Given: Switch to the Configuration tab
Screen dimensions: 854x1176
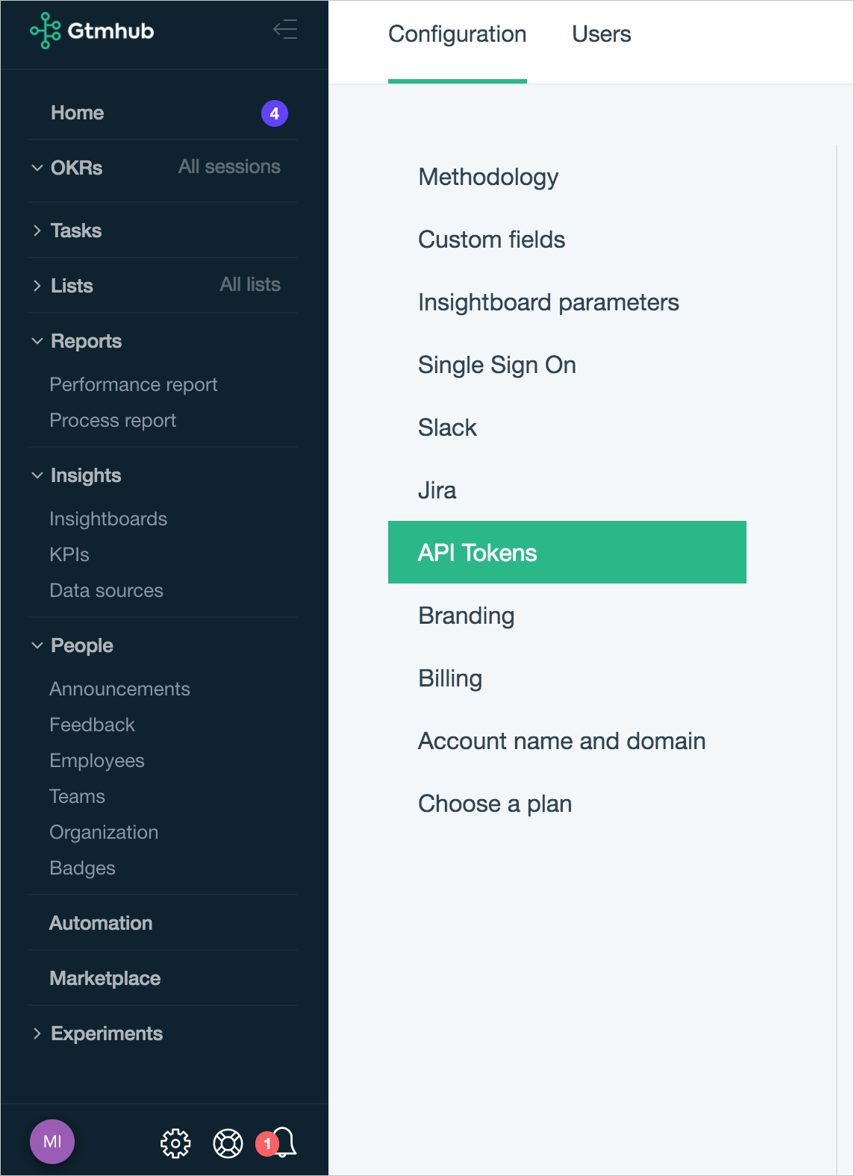Looking at the screenshot, I should pyautogui.click(x=458, y=34).
